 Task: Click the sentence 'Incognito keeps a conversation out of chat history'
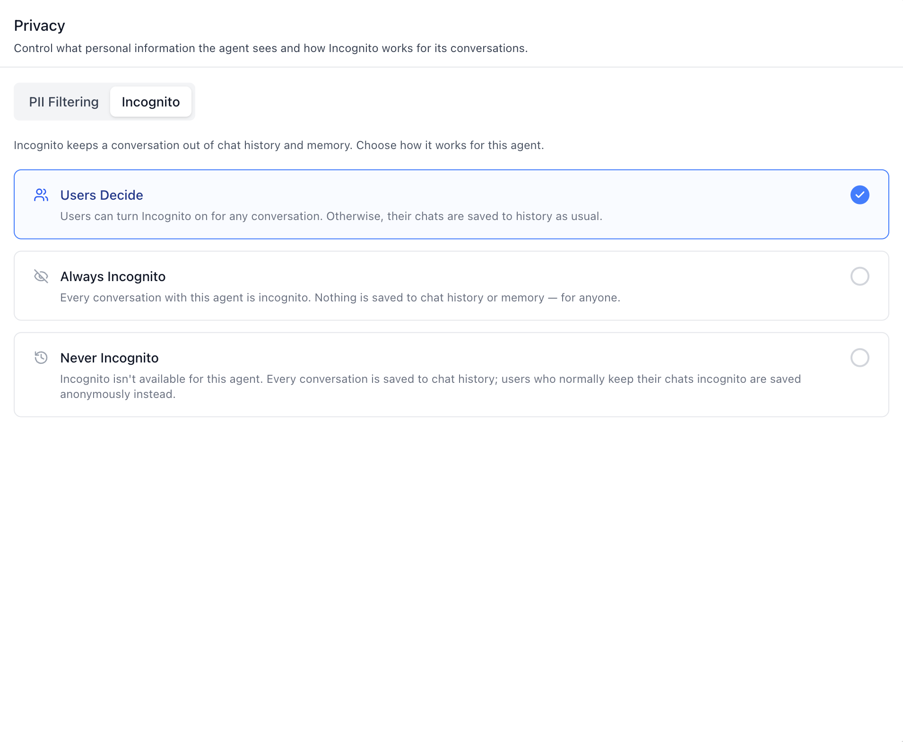tap(279, 145)
